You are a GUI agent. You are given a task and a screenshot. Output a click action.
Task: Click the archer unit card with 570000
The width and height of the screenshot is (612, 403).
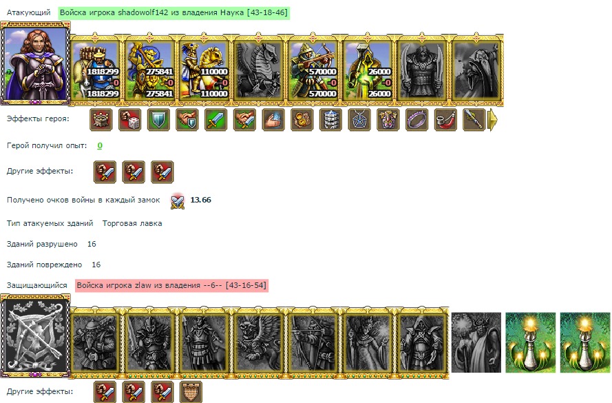[313, 70]
